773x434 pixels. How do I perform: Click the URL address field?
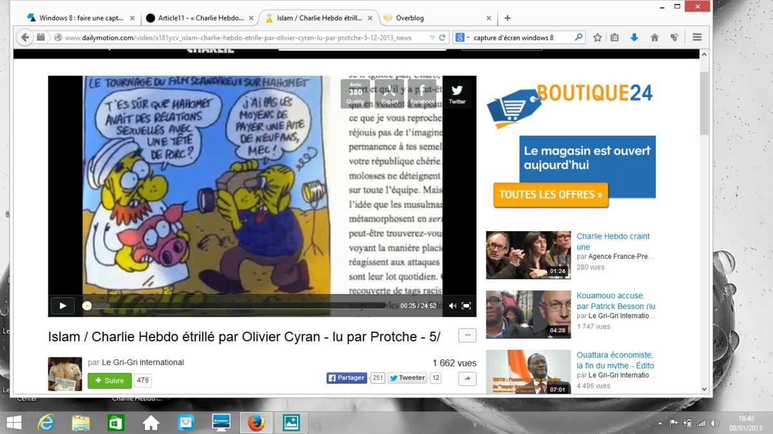pyautogui.click(x=245, y=37)
